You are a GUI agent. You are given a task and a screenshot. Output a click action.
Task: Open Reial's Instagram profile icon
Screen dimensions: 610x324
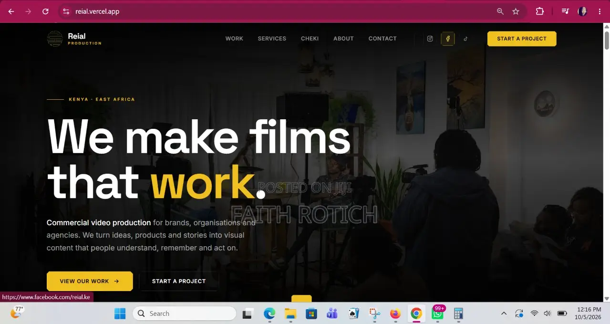(430, 39)
